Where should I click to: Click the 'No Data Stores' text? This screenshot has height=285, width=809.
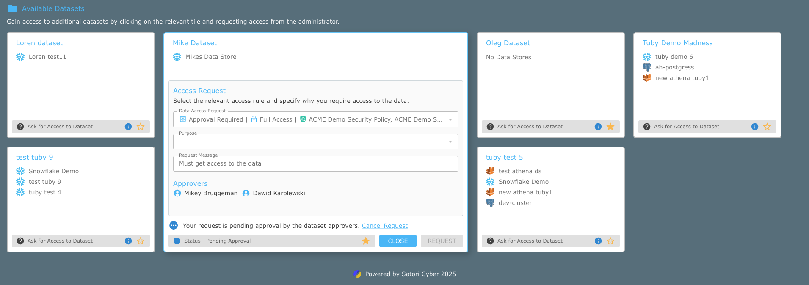click(508, 57)
